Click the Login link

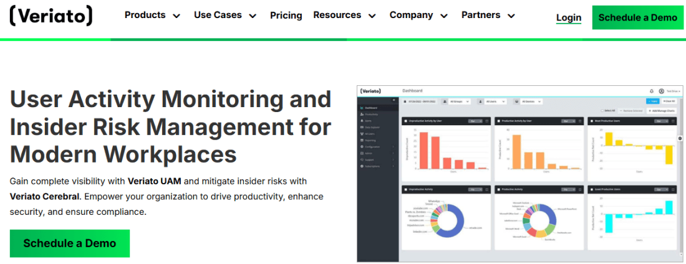569,17
